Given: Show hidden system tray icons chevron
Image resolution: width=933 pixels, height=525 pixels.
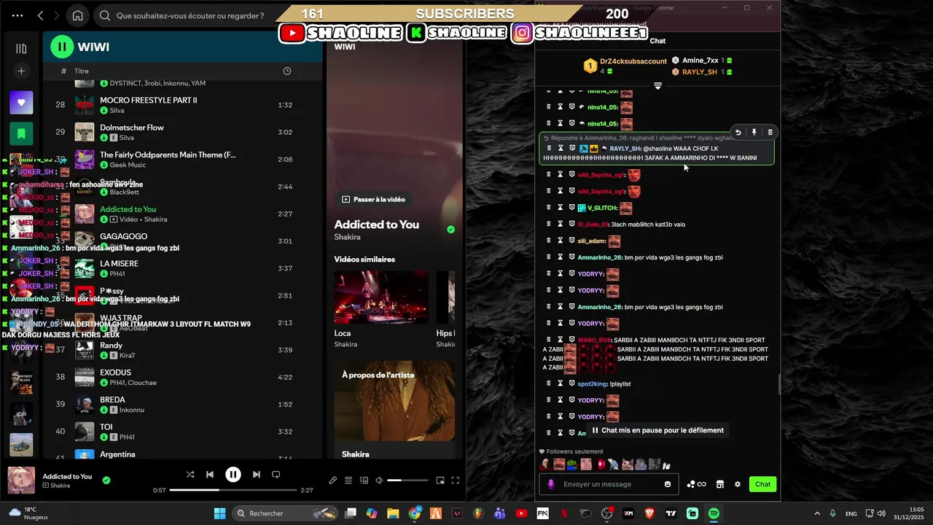Looking at the screenshot, I should click(x=816, y=513).
